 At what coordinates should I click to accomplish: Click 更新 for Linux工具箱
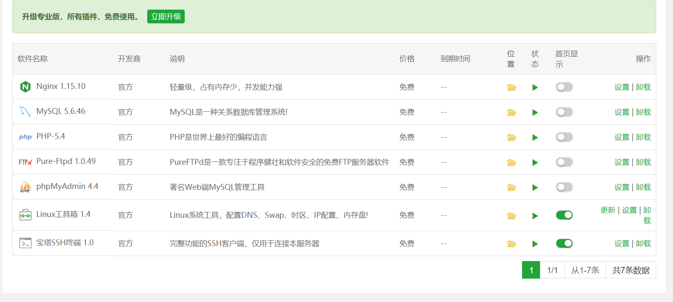608,210
